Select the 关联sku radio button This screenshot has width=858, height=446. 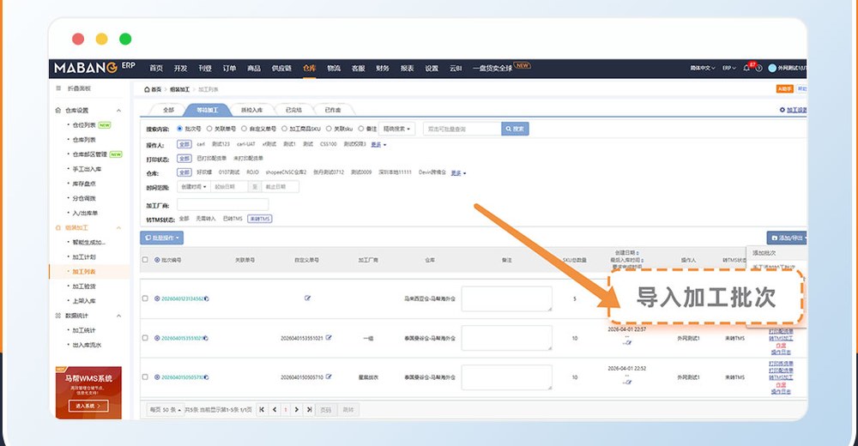click(x=329, y=129)
